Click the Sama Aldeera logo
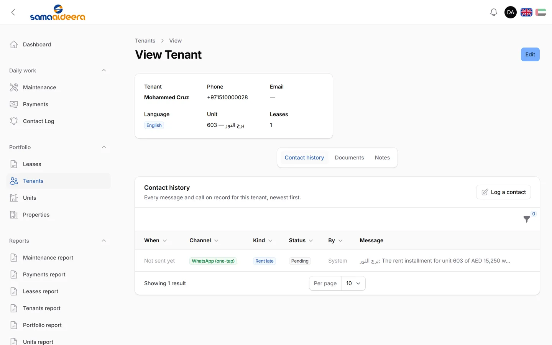This screenshot has height=345, width=552. click(58, 12)
